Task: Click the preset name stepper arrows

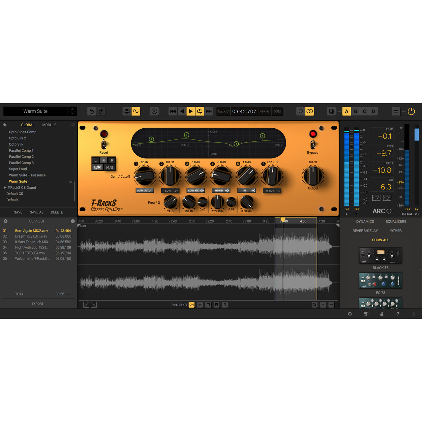Action: (x=72, y=111)
